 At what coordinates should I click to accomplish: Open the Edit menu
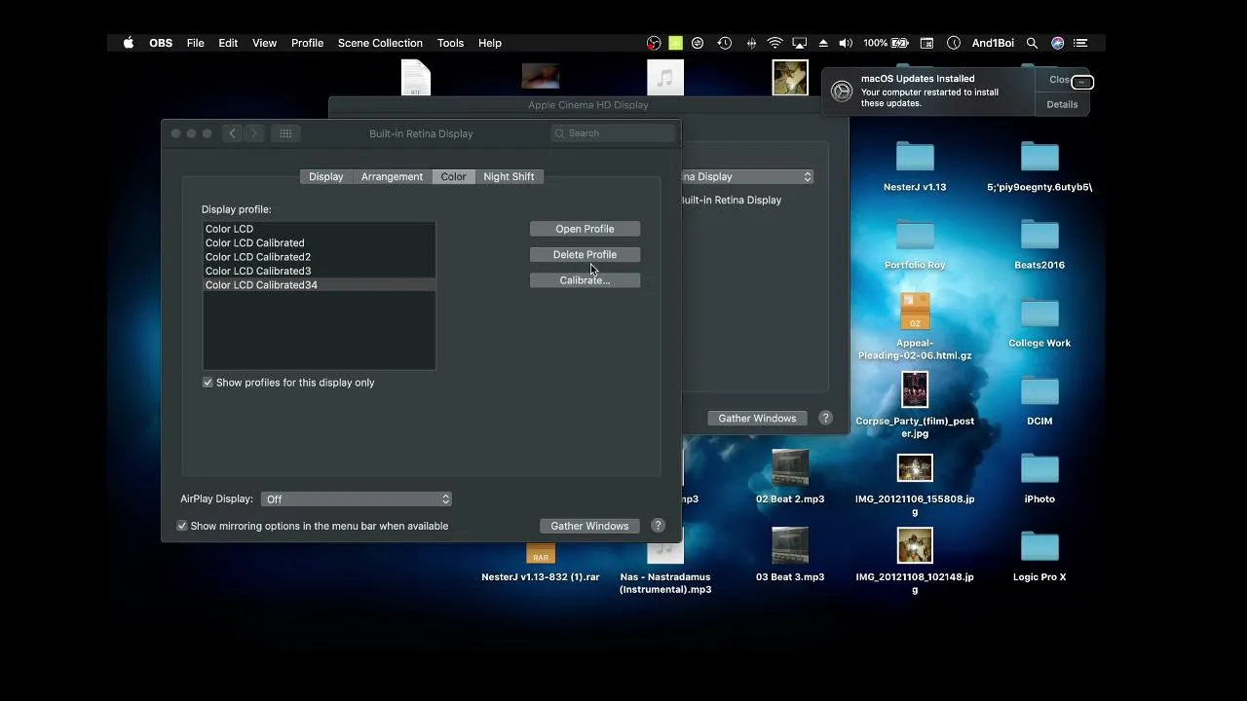[x=228, y=43]
